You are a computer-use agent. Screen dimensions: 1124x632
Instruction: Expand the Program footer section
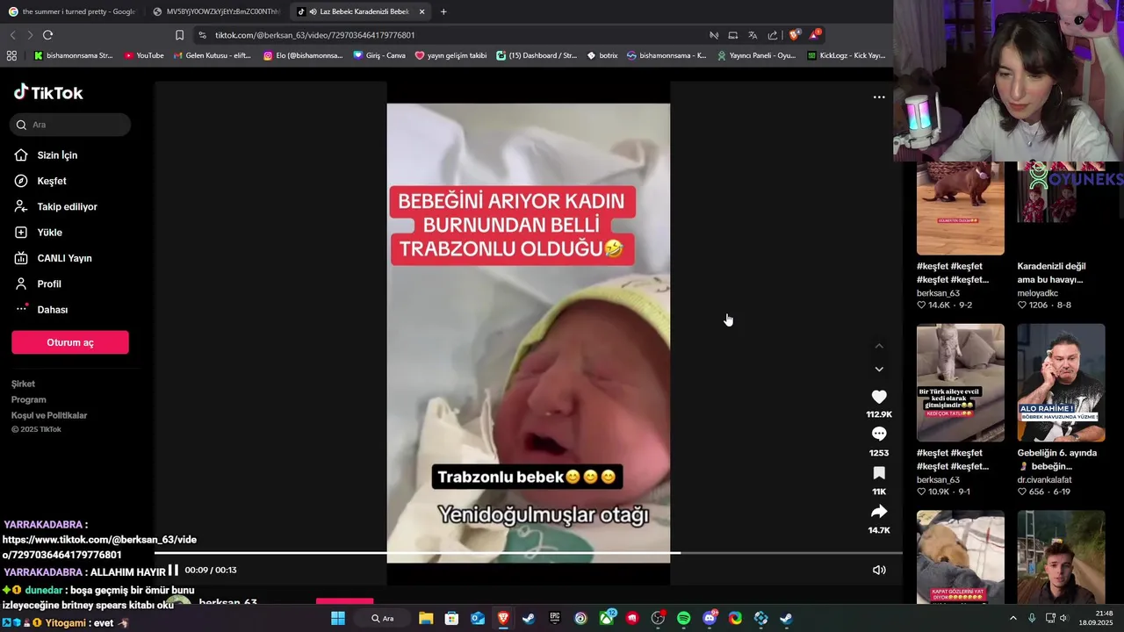pyautogui.click(x=29, y=399)
